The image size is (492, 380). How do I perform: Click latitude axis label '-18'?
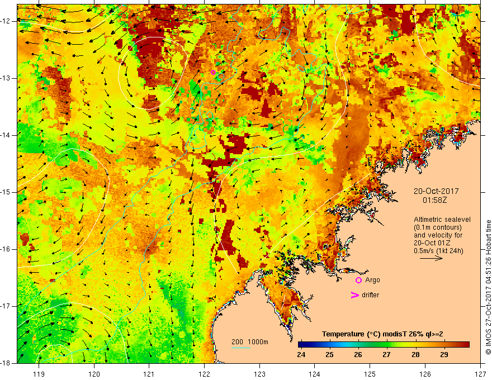tap(6, 363)
